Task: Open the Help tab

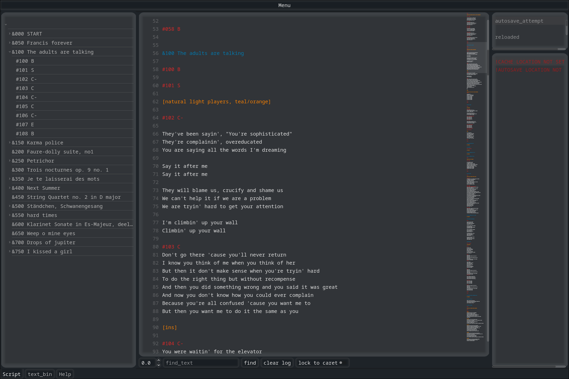Action: [65, 374]
